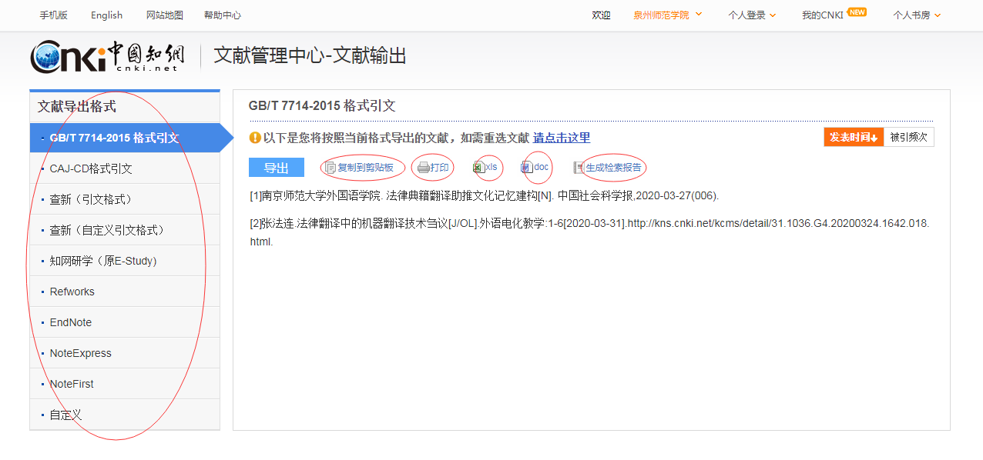The width and height of the screenshot is (983, 460).
Task: Expand the 个人书房 dropdown
Action: pos(917,15)
